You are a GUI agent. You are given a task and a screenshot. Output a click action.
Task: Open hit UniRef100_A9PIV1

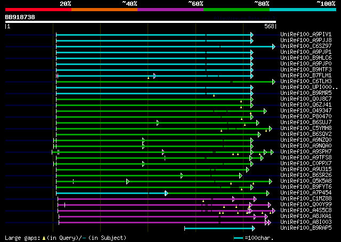pos(306,35)
